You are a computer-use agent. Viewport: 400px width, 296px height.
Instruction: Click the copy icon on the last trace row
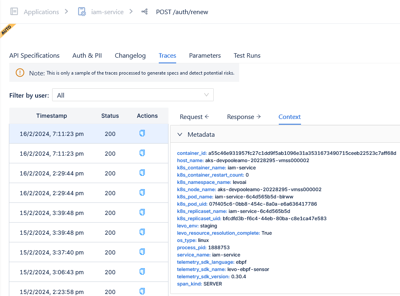point(142,292)
